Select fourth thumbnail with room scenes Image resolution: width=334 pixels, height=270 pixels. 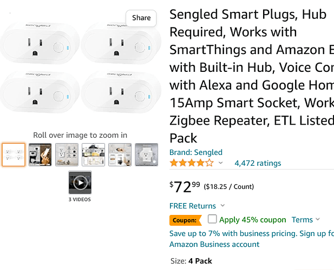[x=93, y=154]
